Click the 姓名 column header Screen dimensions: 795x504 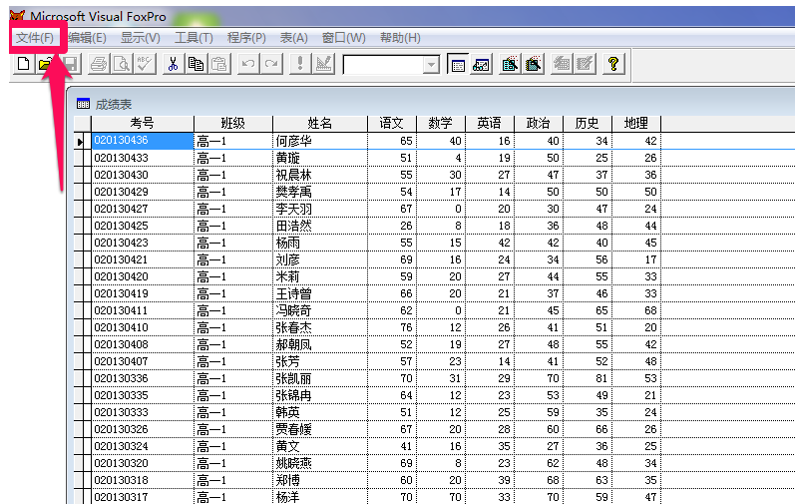click(x=319, y=123)
